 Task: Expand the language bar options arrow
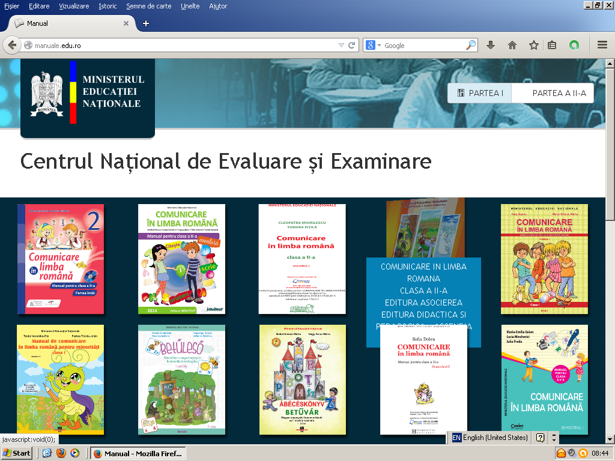click(554, 438)
